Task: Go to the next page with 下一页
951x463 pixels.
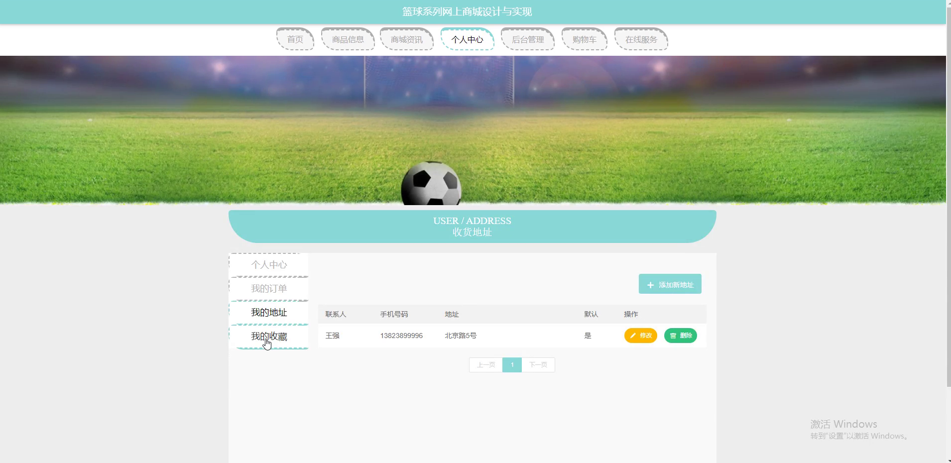Action: click(538, 365)
